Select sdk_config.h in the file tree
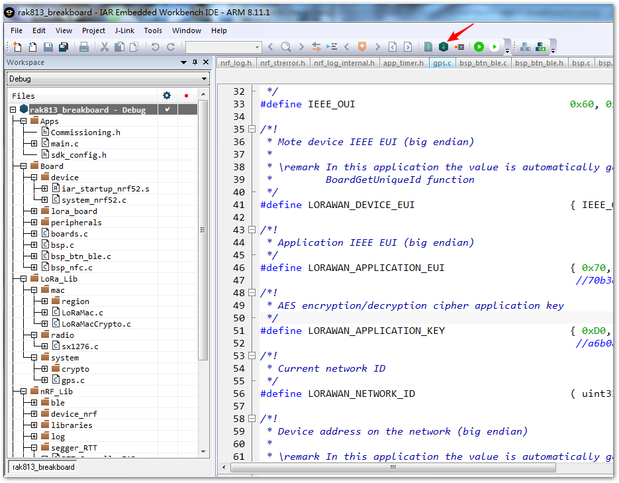 pyautogui.click(x=79, y=155)
